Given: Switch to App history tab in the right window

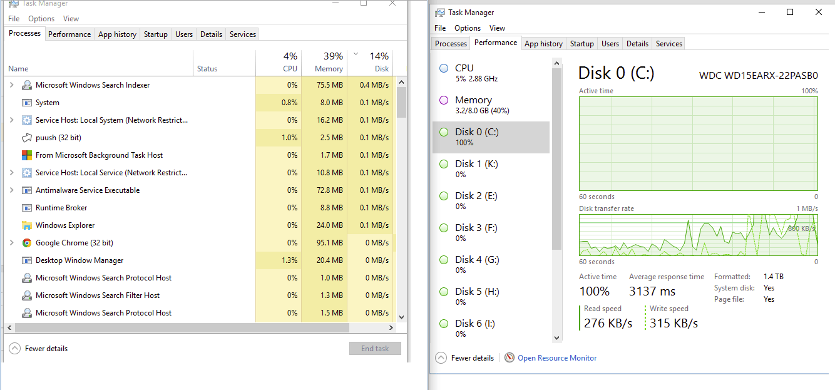Looking at the screenshot, I should coord(543,44).
